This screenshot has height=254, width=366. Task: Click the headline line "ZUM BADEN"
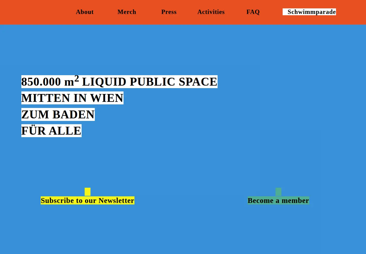click(x=58, y=114)
